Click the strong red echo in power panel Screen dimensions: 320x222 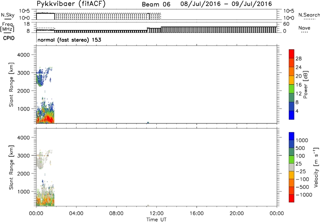coord(48,119)
